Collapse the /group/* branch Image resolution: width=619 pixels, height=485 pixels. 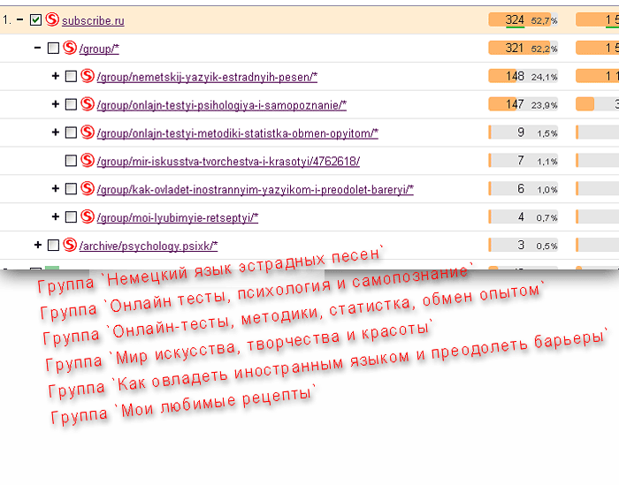tap(37, 48)
